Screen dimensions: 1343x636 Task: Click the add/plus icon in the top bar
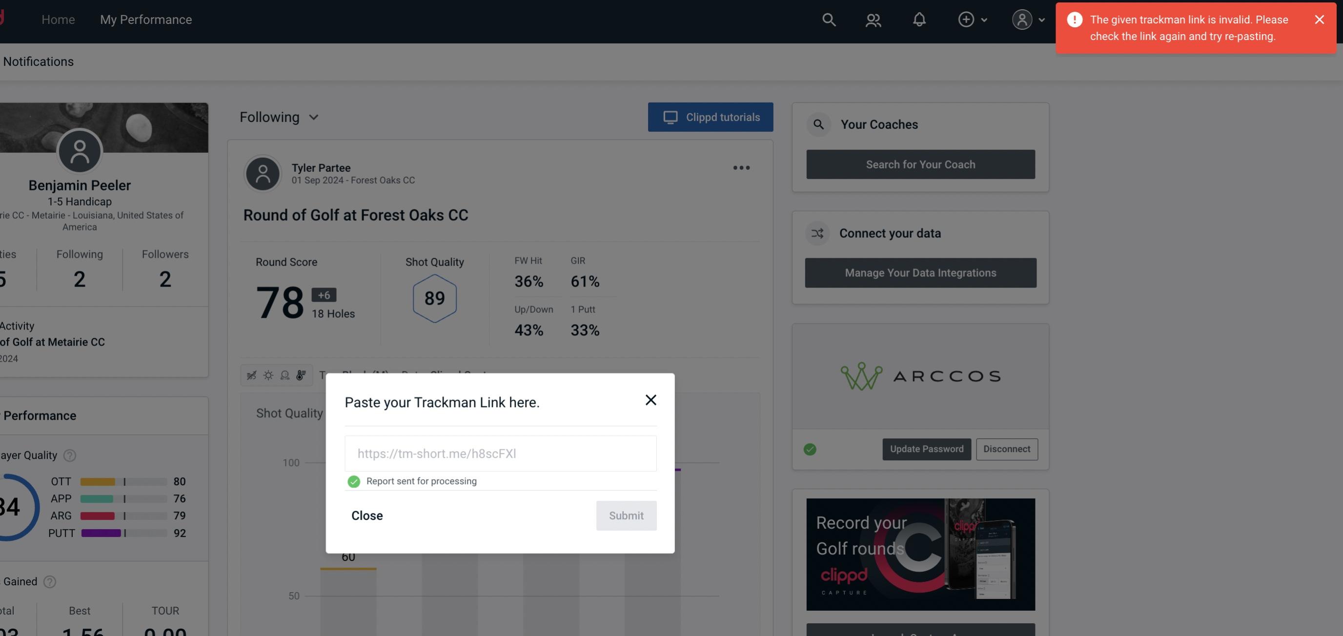point(965,19)
